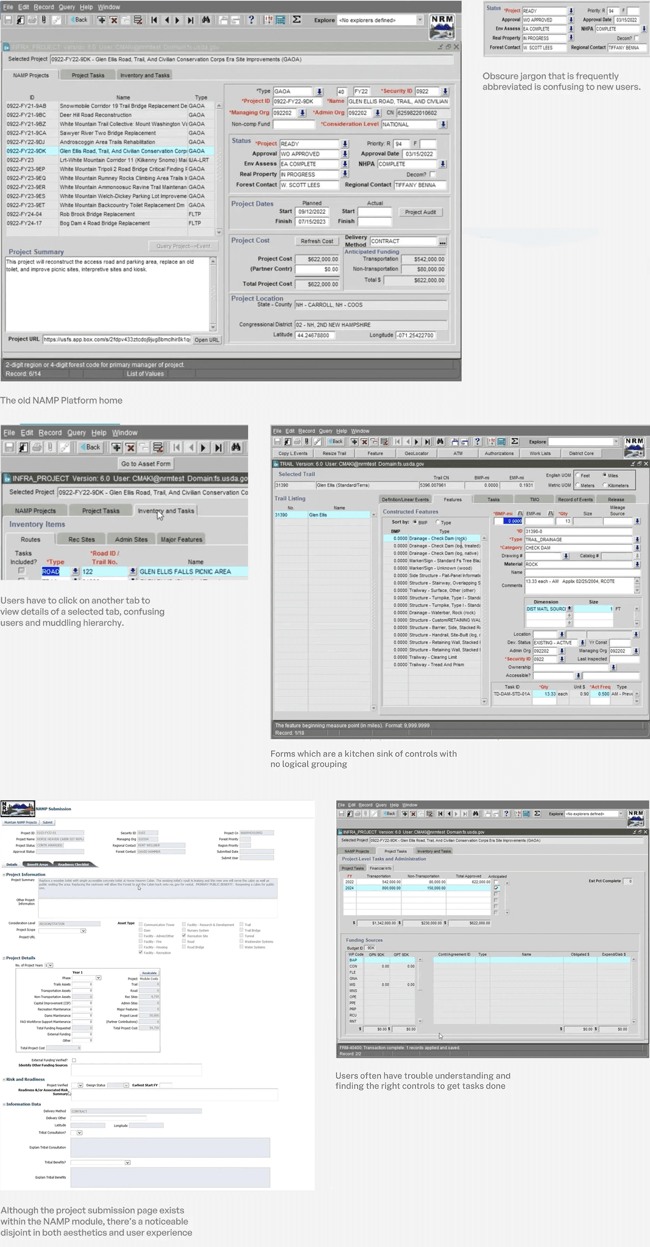The image size is (650, 1247).
Task: Open Managing Org list of values
Action: pyautogui.click(x=302, y=113)
